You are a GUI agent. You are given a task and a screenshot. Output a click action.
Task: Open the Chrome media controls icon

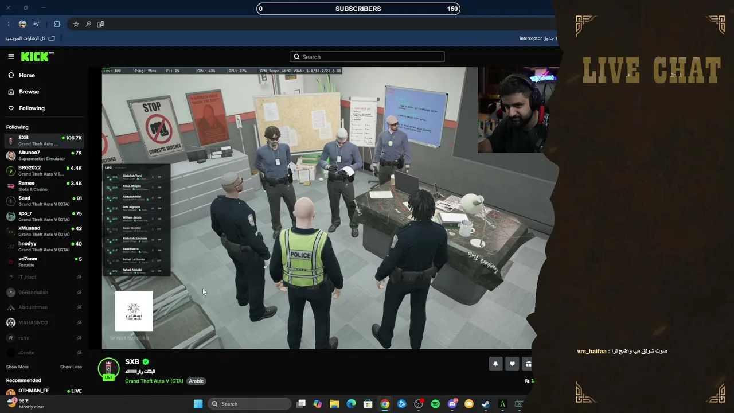pos(37,24)
